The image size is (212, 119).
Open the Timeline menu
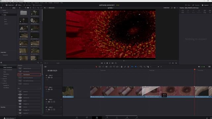click(21, 3)
